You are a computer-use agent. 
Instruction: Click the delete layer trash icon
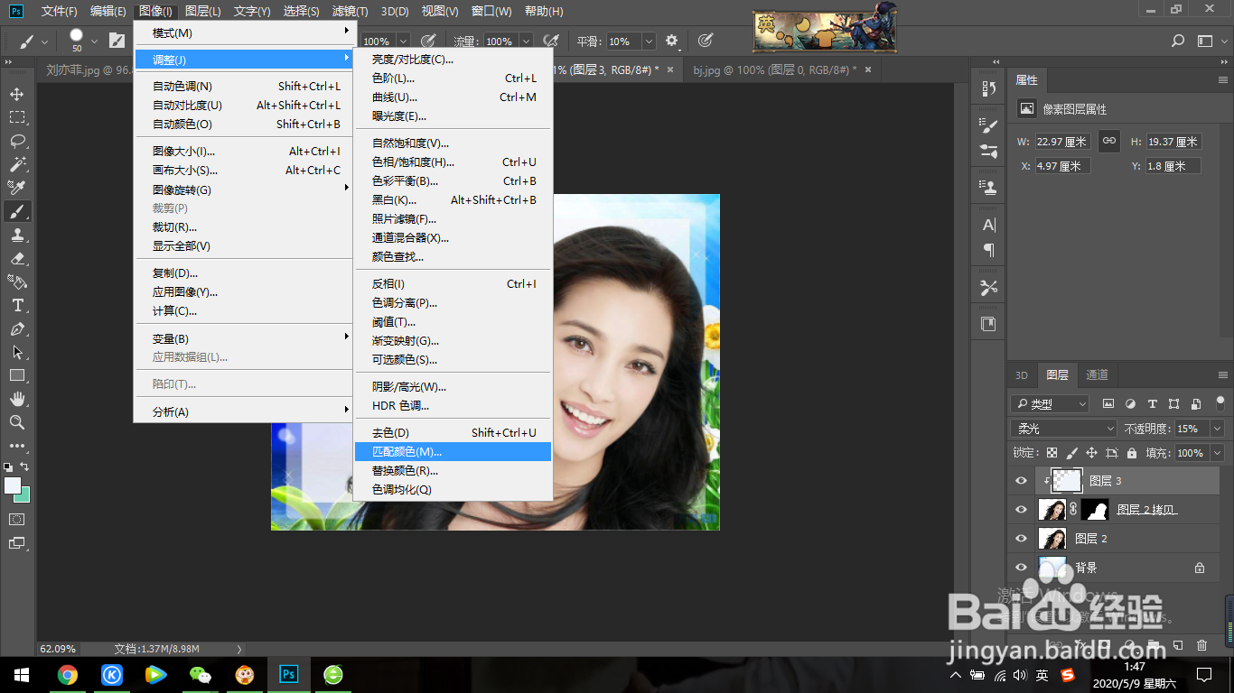1201,645
